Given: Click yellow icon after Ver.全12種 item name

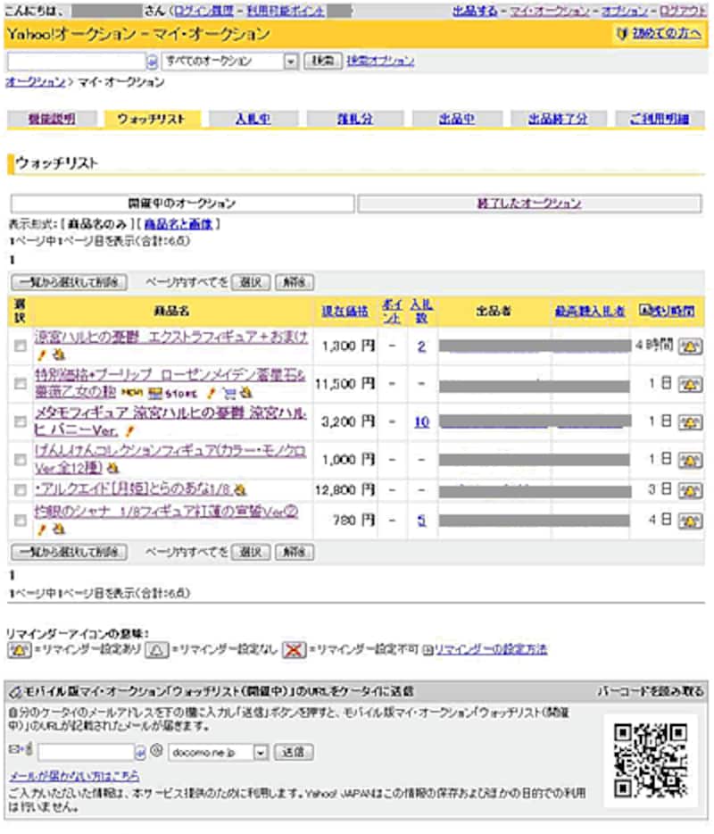Looking at the screenshot, I should coord(112,469).
